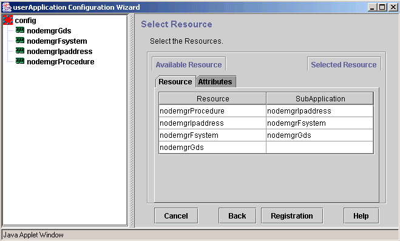
Task: Click the nodemgrGds tree node icon
Action: click(x=20, y=30)
